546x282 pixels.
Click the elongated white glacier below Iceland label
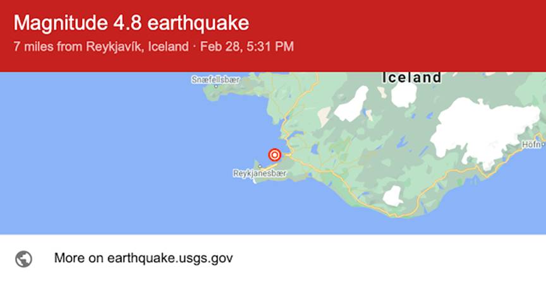click(x=351, y=104)
